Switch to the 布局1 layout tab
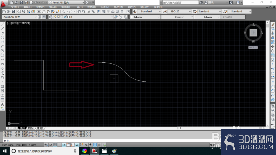Viewport: 276px width, 155px height. (31, 128)
